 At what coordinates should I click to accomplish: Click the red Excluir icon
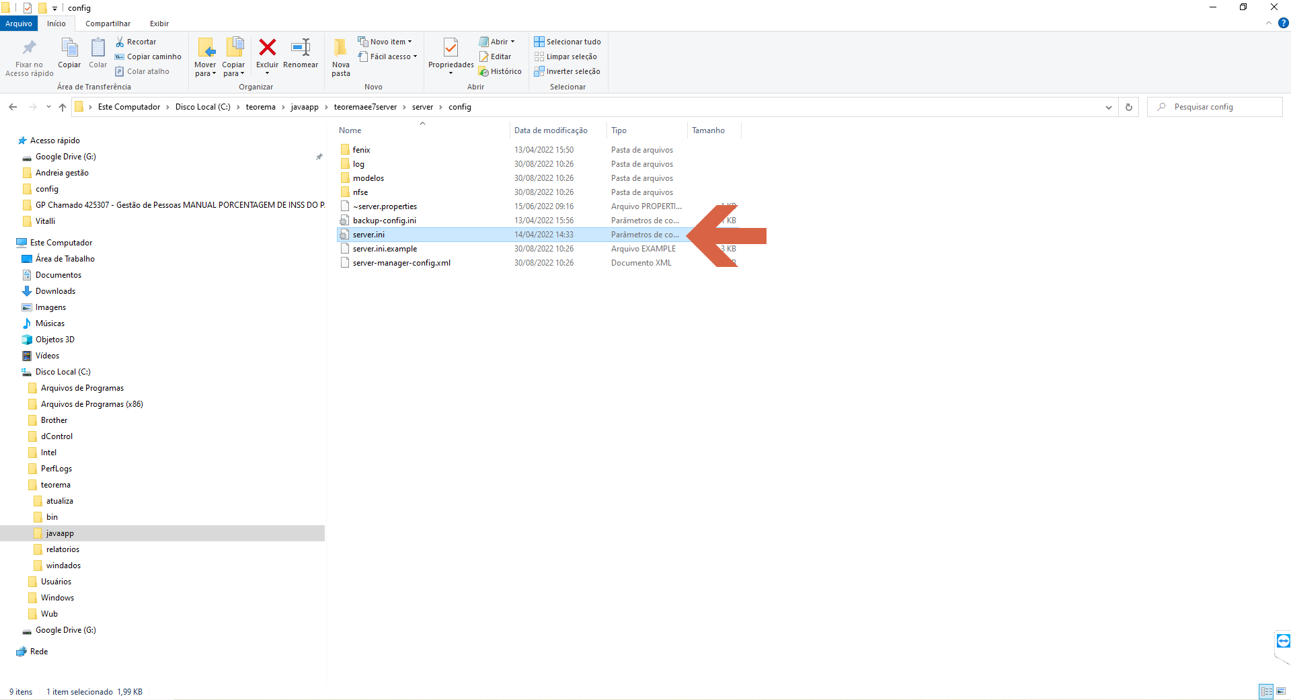(x=267, y=47)
